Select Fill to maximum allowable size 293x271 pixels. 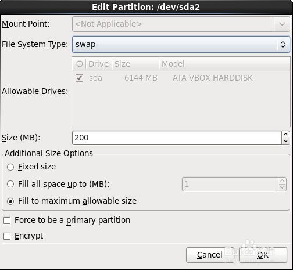(10, 201)
